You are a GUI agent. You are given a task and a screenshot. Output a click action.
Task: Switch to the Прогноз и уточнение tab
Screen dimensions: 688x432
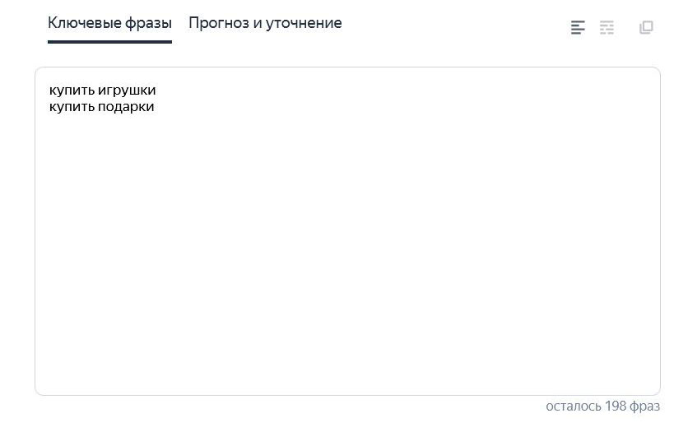pyautogui.click(x=265, y=23)
